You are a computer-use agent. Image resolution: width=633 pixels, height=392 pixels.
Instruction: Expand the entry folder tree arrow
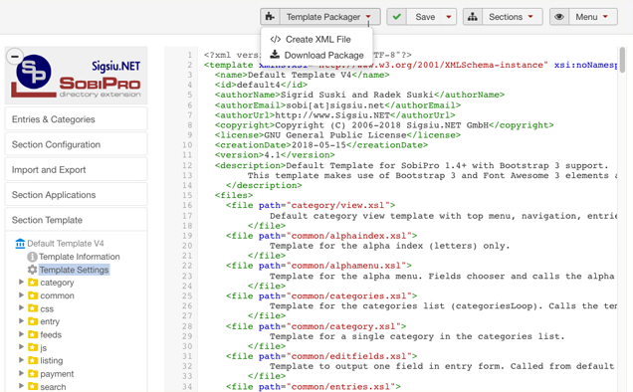tap(21, 321)
